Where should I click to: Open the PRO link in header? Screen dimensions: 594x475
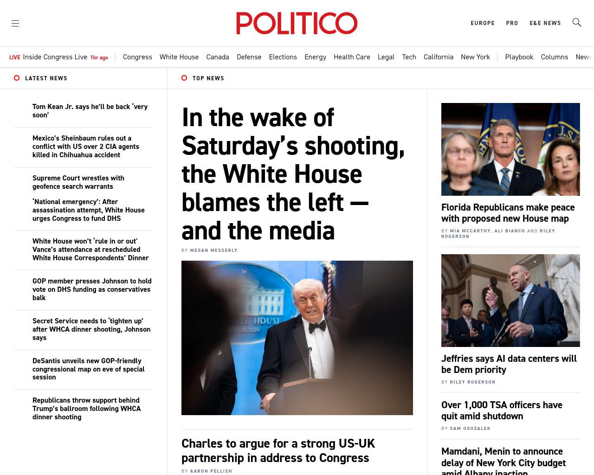click(512, 23)
